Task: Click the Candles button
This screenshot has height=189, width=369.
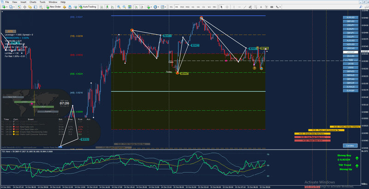Action: tap(350, 146)
